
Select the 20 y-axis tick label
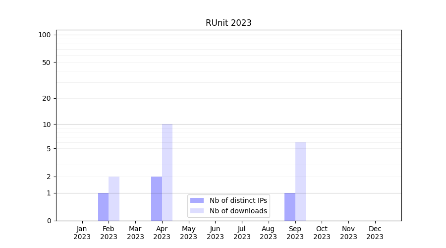tap(46, 98)
